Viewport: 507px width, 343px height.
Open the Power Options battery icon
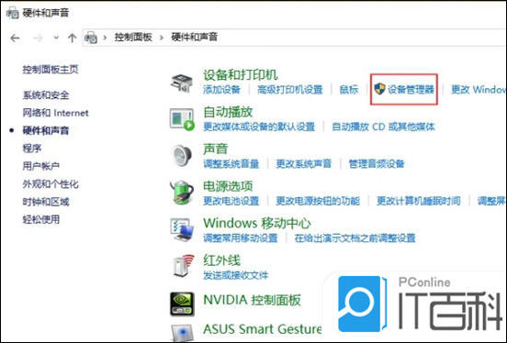[x=181, y=193]
